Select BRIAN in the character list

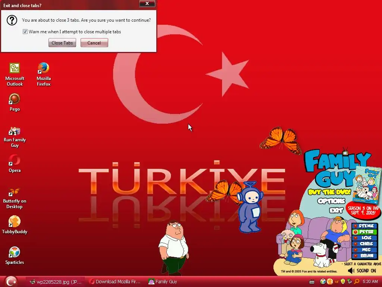(x=364, y=256)
